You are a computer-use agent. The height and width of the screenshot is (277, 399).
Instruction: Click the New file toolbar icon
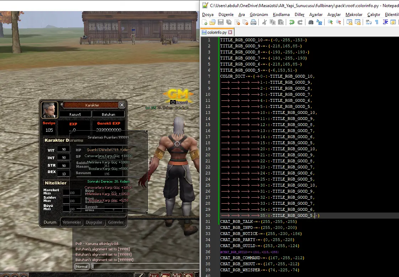[x=205, y=22]
